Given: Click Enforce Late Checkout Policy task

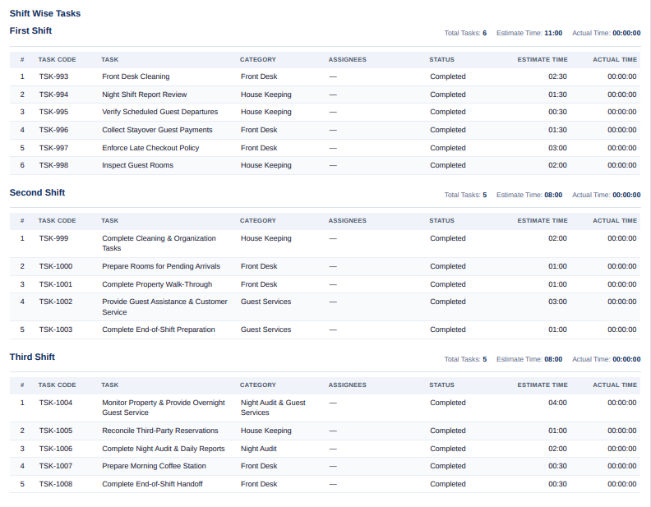Looking at the screenshot, I should 150,148.
